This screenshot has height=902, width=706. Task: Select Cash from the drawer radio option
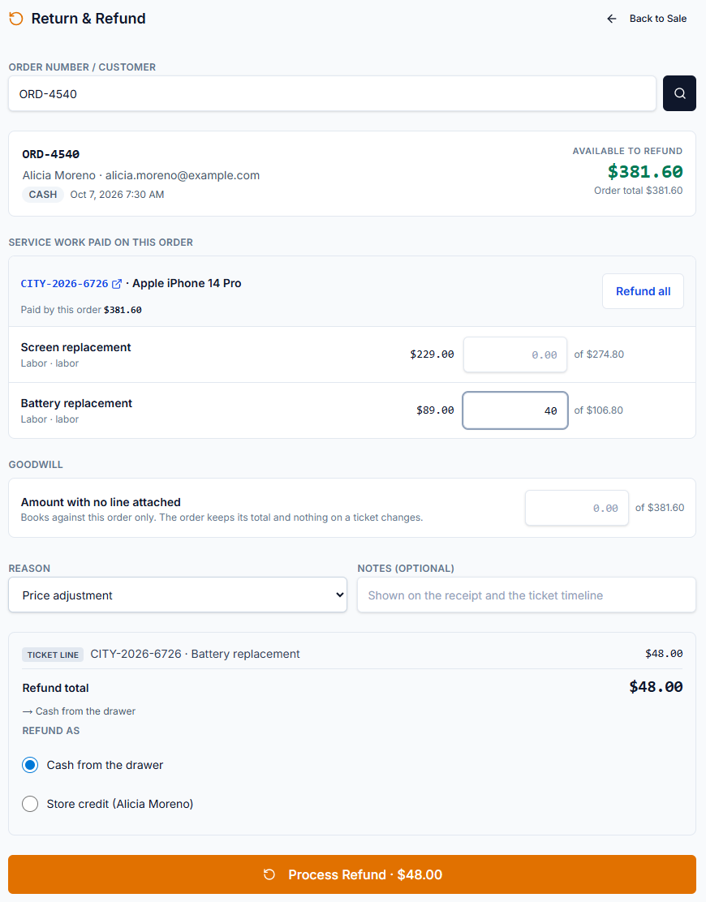click(30, 765)
